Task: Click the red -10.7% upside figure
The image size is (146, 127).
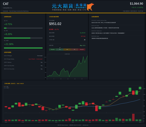Action: 56,29
